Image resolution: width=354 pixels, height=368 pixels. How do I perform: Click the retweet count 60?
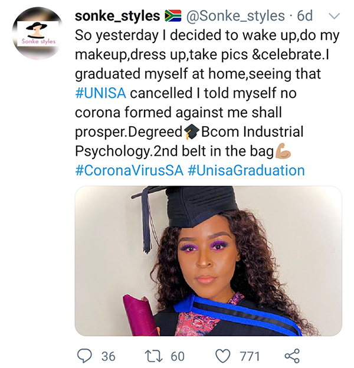coord(177,356)
